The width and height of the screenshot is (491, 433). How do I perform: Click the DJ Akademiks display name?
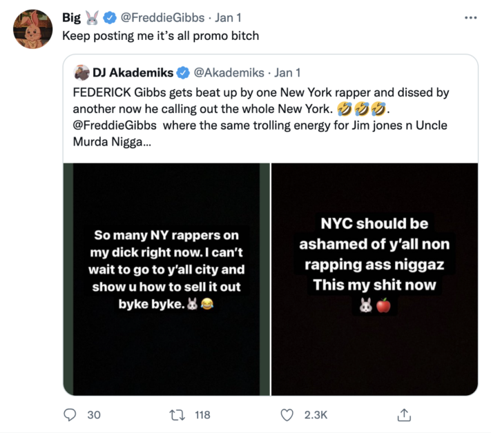pos(133,72)
